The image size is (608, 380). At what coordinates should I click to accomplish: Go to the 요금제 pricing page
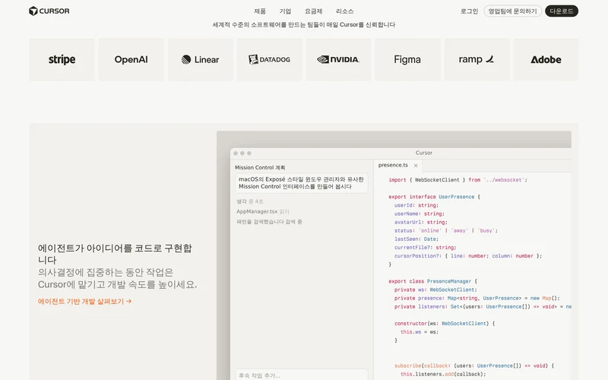pyautogui.click(x=313, y=11)
